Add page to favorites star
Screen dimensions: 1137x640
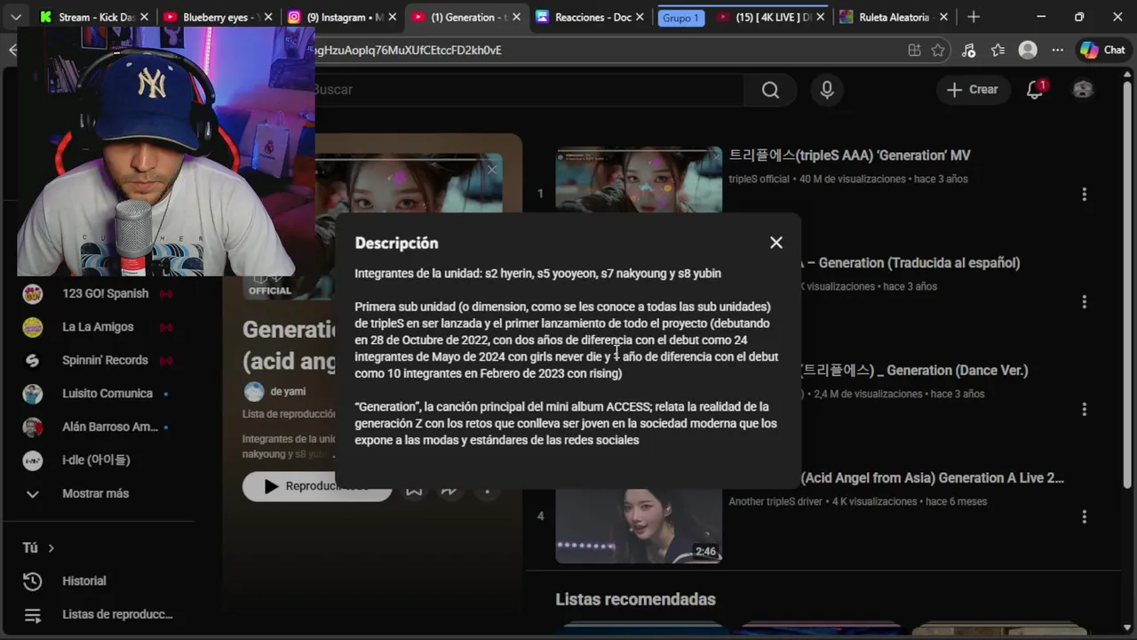(938, 51)
